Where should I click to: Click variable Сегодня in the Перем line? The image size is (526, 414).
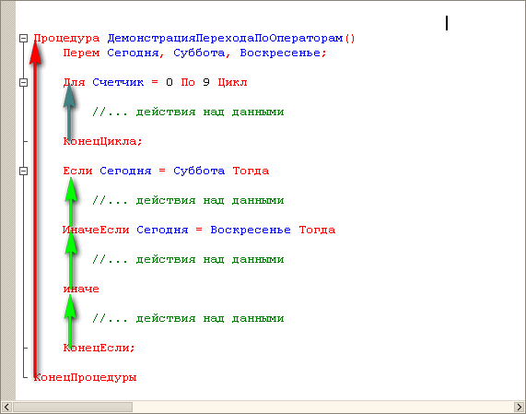133,53
